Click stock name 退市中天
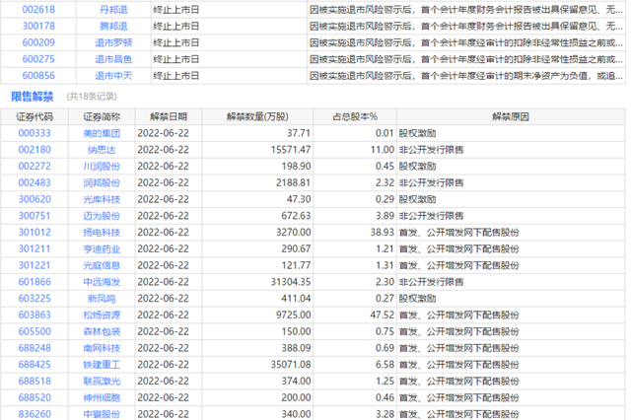This screenshot has height=420, width=631. click(x=113, y=75)
